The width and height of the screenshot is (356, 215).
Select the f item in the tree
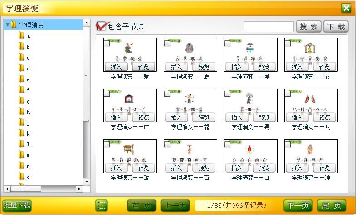(x=28, y=90)
